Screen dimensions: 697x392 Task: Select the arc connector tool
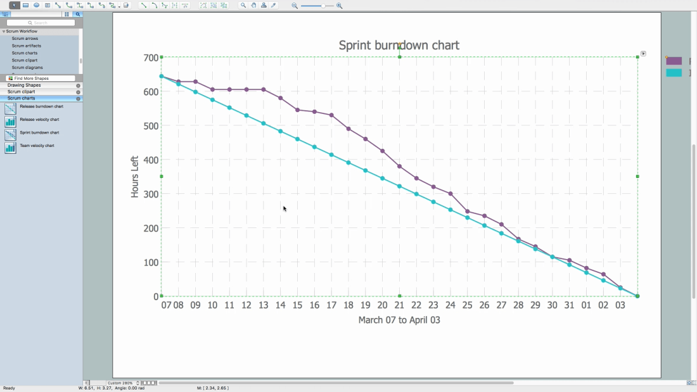(x=69, y=5)
